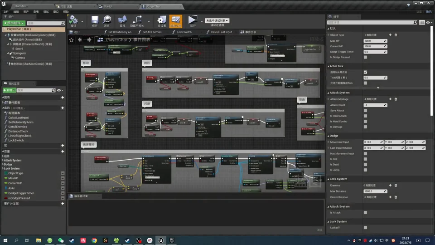
Task: Toggle Hide Unrelated (隐藏不相关) nodes icon
Action: coord(137,20)
